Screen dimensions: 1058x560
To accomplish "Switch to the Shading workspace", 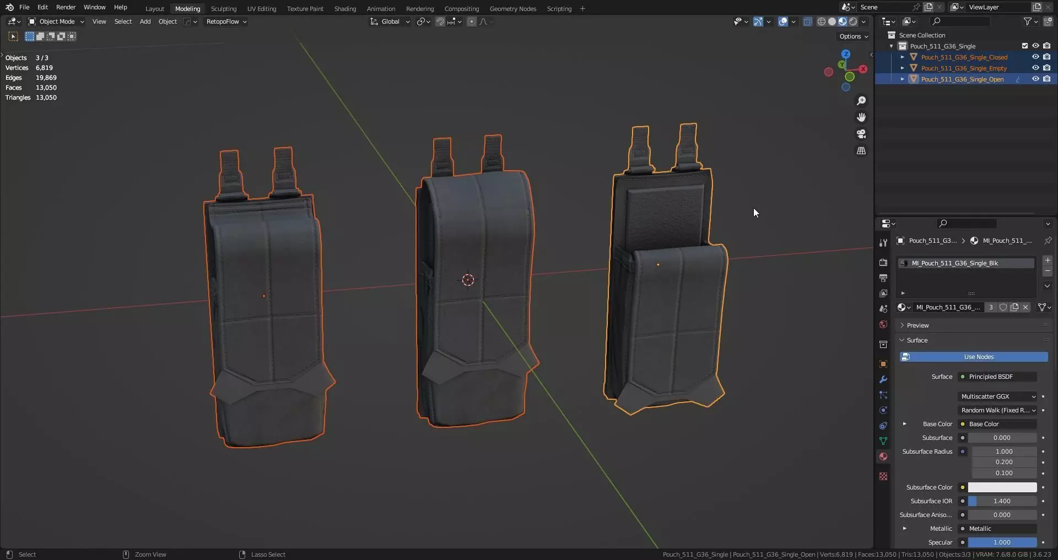I will 345,8.
